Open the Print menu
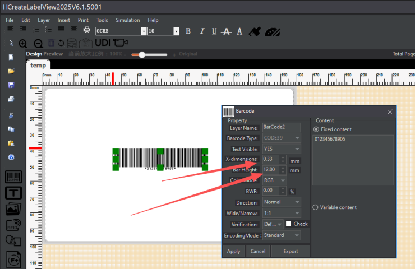Viewport: 415px width, 269px height. point(83,20)
